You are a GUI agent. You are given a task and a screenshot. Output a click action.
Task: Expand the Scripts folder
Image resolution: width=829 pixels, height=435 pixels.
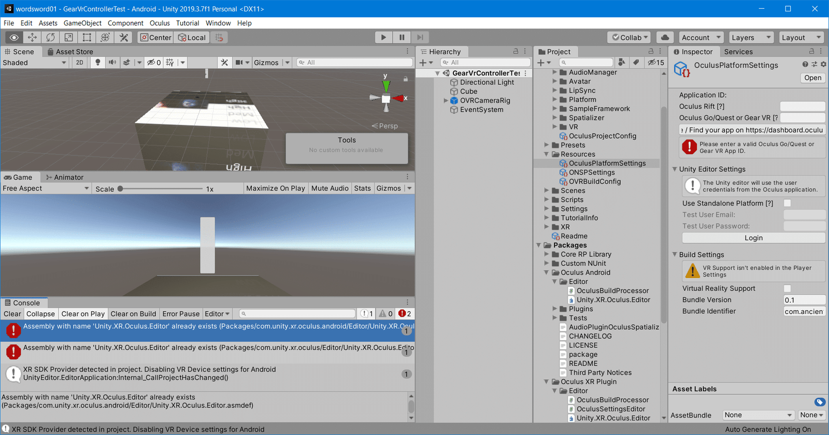[547, 200]
